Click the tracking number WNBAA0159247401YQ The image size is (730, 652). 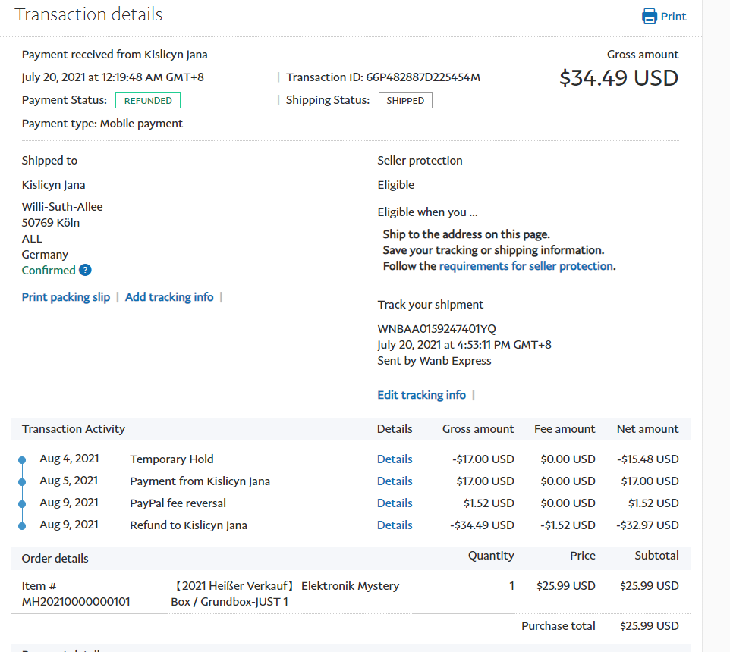[x=436, y=329]
